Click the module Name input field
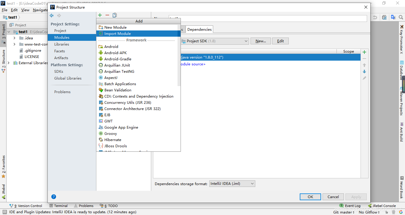The image size is (405, 215). point(268,18)
